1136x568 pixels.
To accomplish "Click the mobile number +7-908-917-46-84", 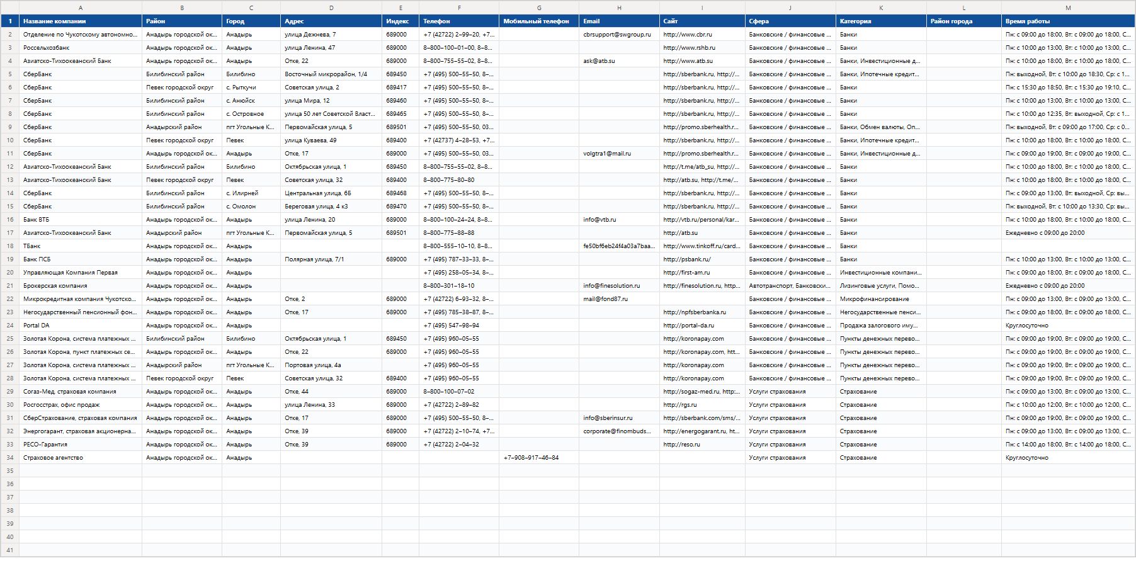I will pos(539,458).
